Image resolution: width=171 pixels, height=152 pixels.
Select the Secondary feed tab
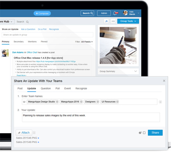click(19, 41)
